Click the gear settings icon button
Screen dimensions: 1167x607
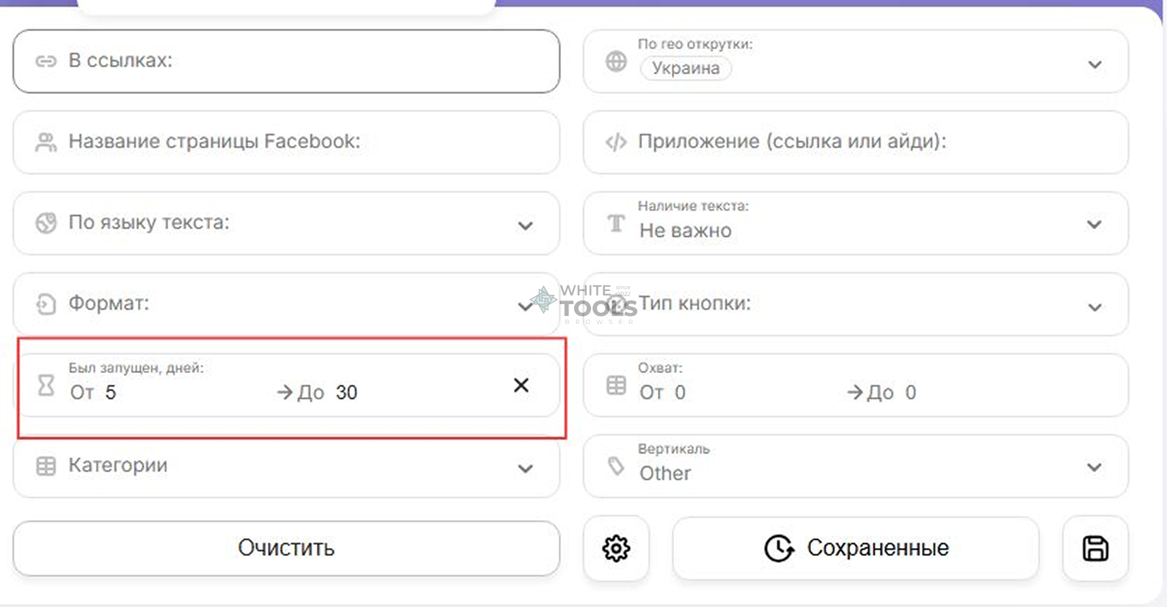(616, 549)
